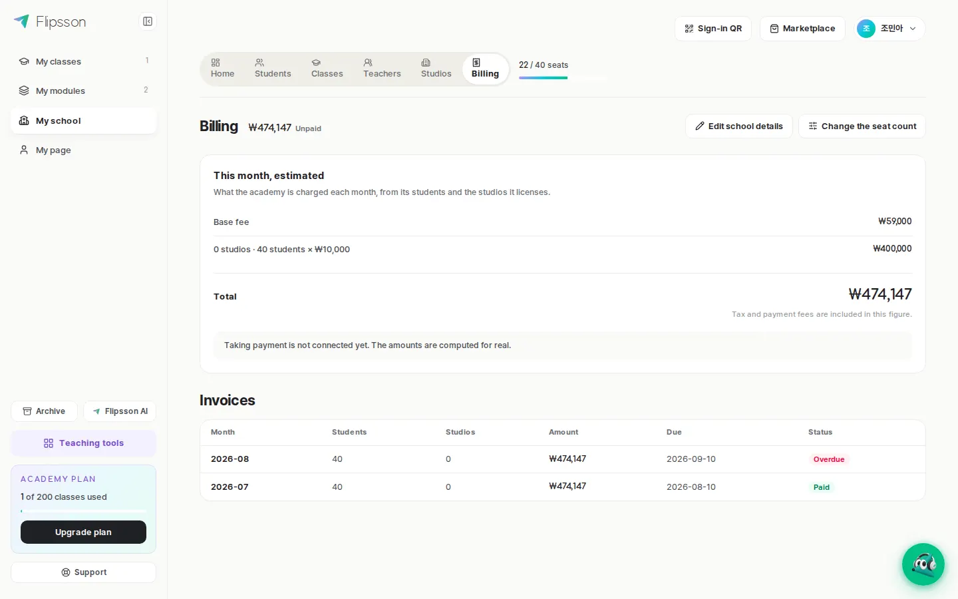
Task: Click the Unpaid label beside Billing
Action: pos(308,128)
